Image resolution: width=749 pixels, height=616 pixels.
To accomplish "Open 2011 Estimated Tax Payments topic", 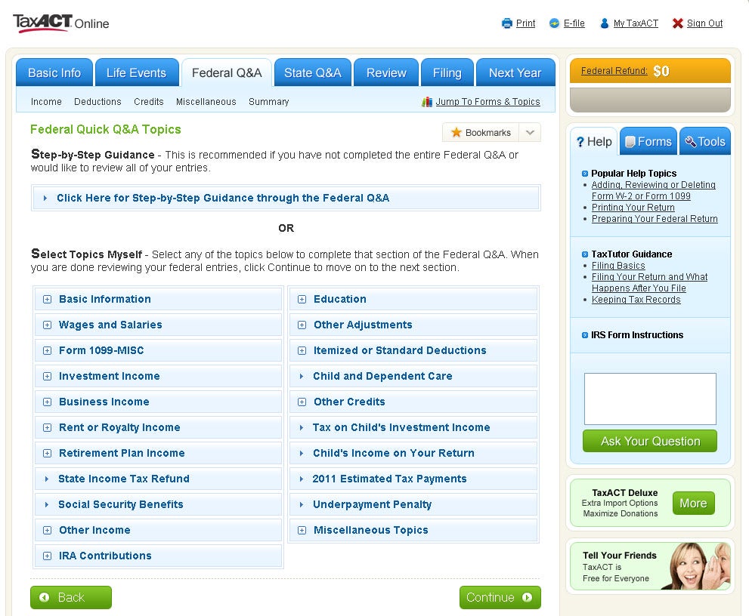I will click(x=413, y=479).
